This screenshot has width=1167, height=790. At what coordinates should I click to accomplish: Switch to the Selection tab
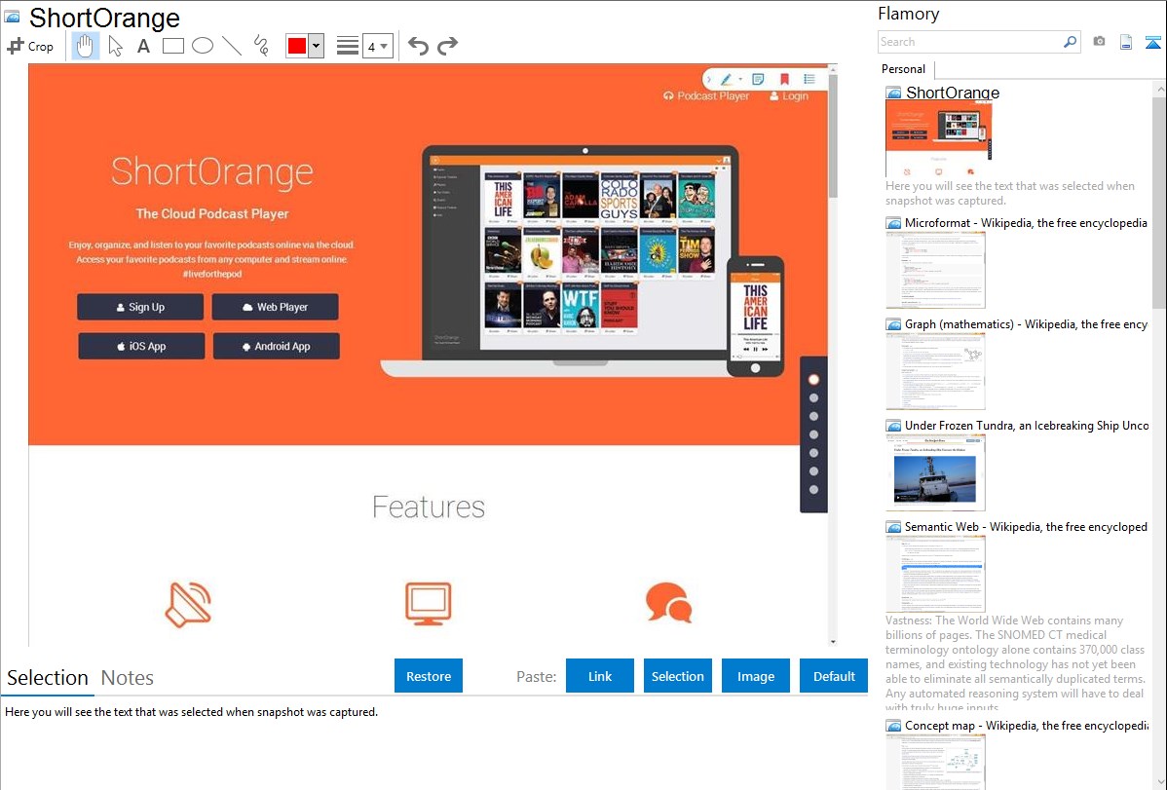(x=48, y=678)
